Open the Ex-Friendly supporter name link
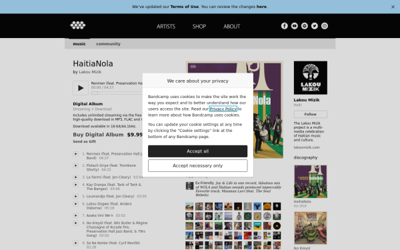The width and height of the screenshot is (400, 250). coord(205,183)
